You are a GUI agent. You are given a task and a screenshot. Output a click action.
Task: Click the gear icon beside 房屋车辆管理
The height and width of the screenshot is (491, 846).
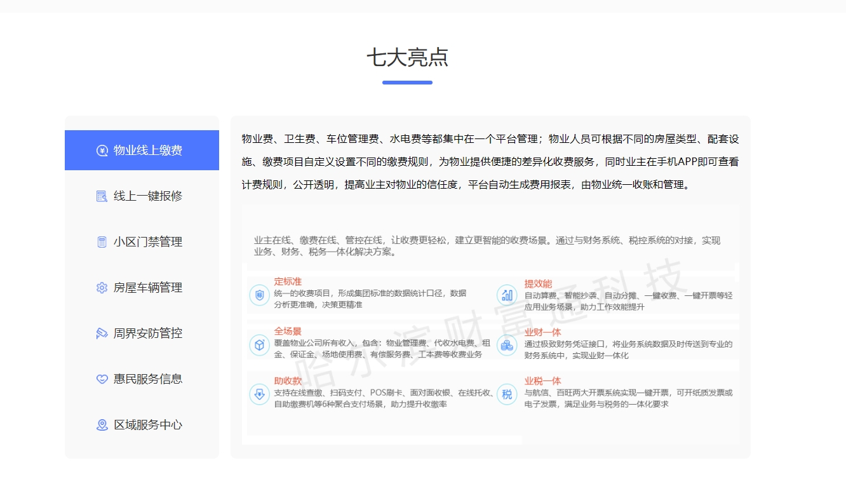coord(102,288)
